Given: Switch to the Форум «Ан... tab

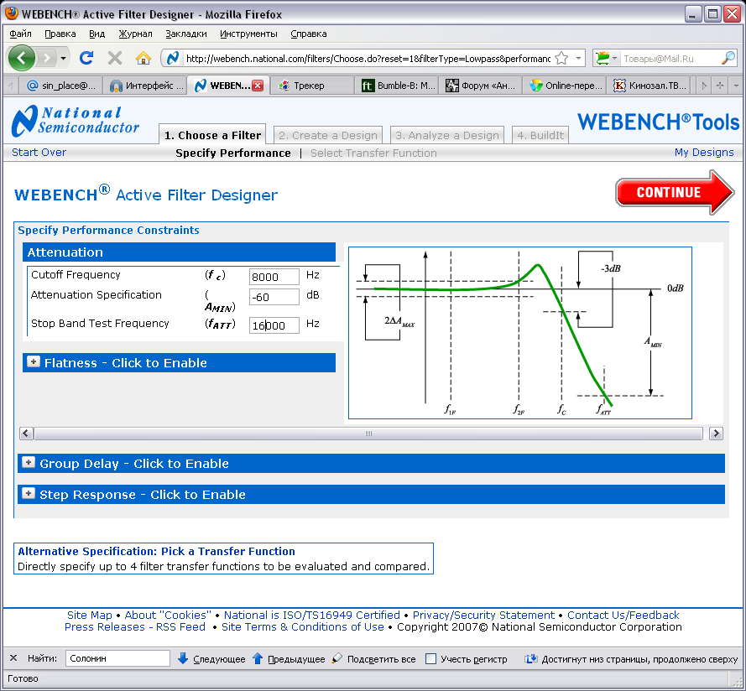Looking at the screenshot, I should point(481,86).
